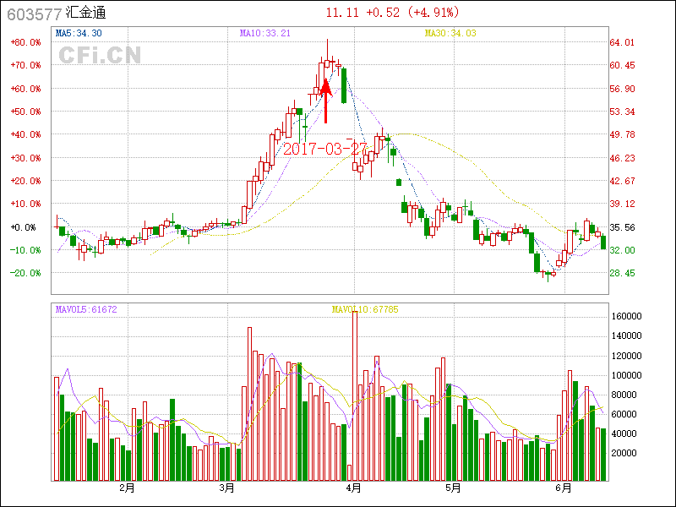Click the 3月 month axis label
The width and height of the screenshot is (676, 507).
226,488
